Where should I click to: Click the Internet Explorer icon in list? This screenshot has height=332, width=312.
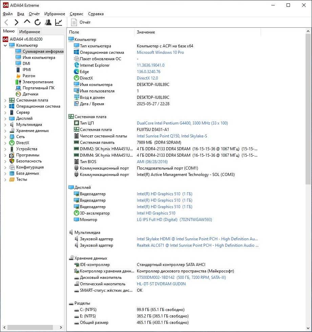pyautogui.click(x=76, y=65)
